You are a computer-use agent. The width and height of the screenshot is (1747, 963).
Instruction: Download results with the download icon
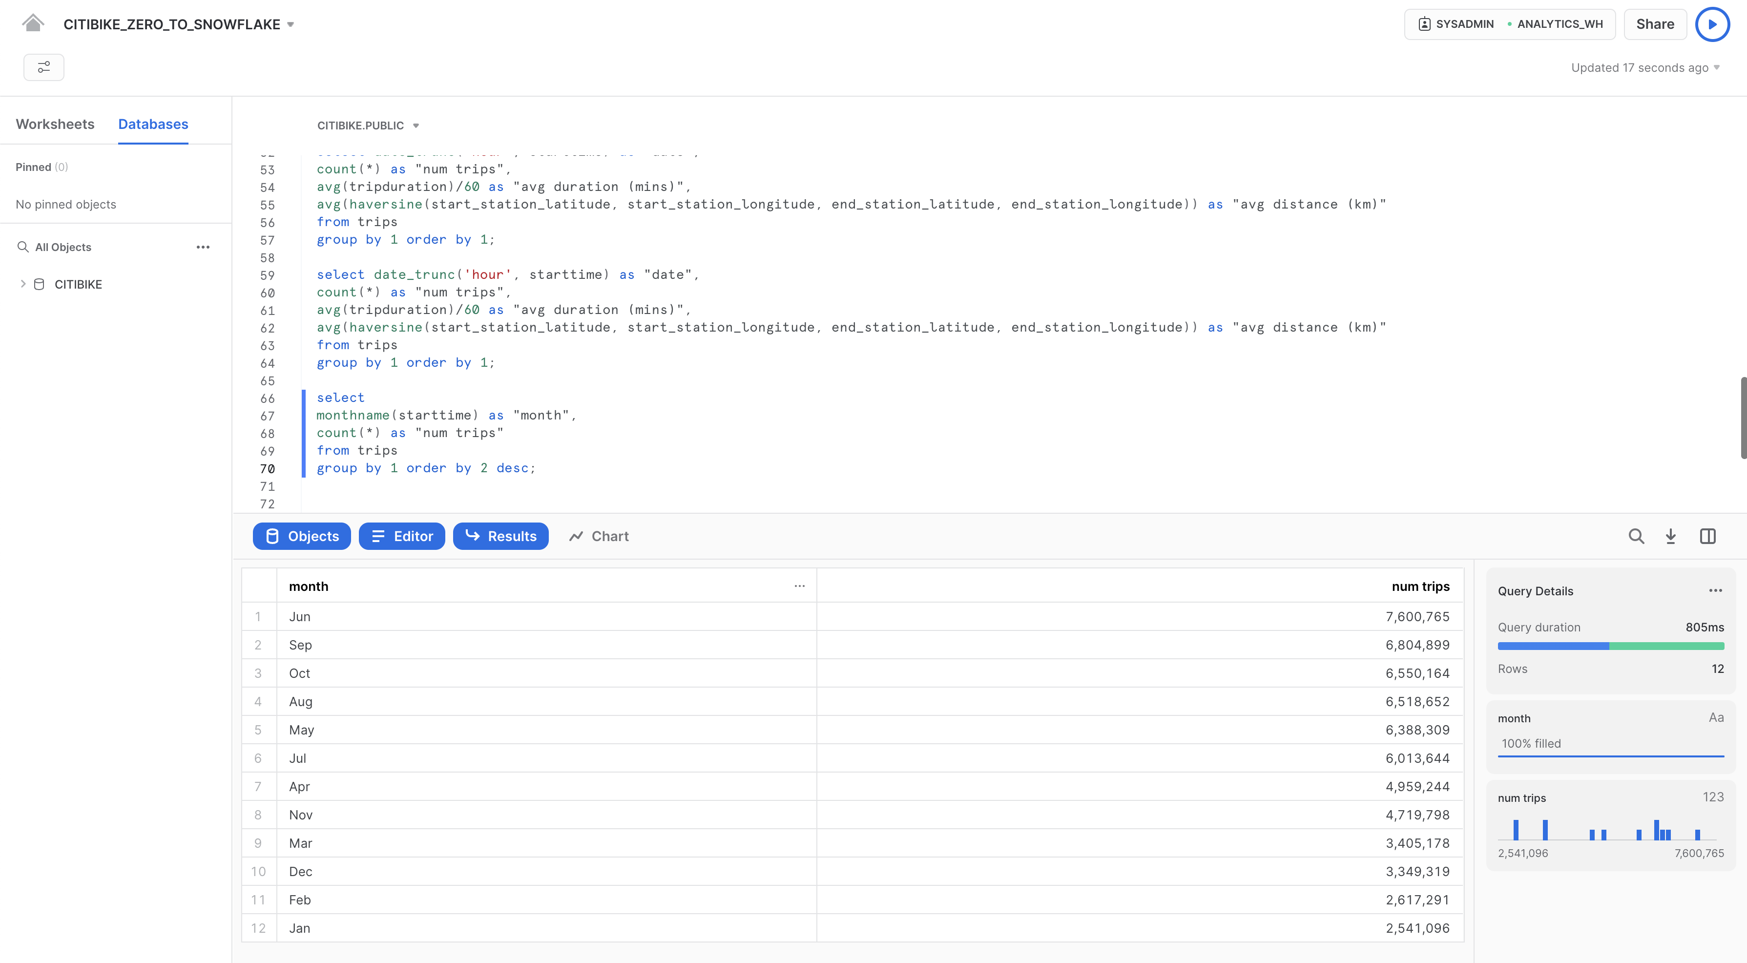[x=1670, y=536]
